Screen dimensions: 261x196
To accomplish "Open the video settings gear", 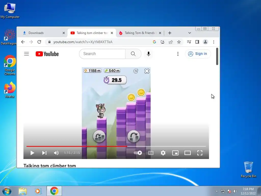I will click(163, 153).
